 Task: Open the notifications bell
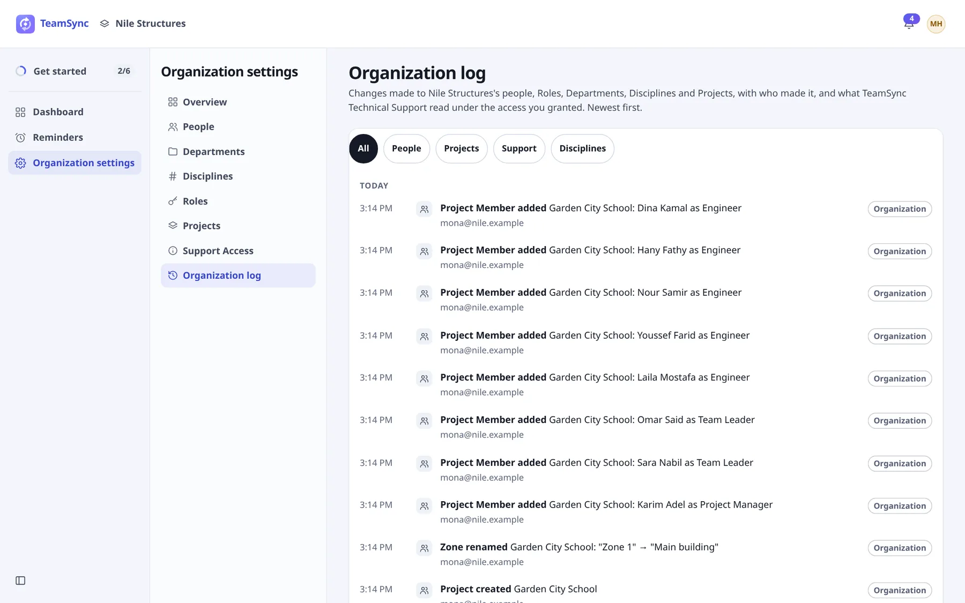click(x=909, y=24)
